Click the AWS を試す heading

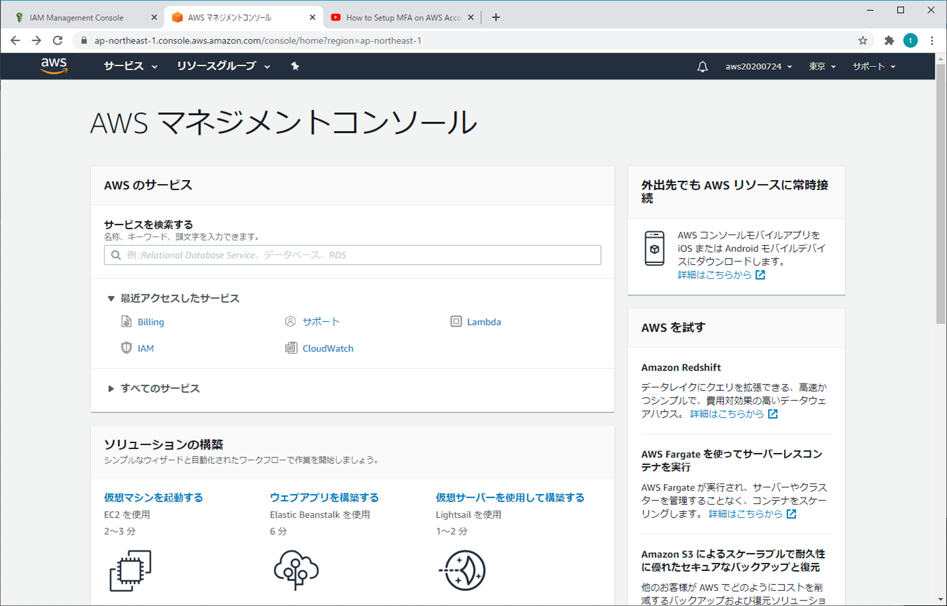[x=673, y=328]
